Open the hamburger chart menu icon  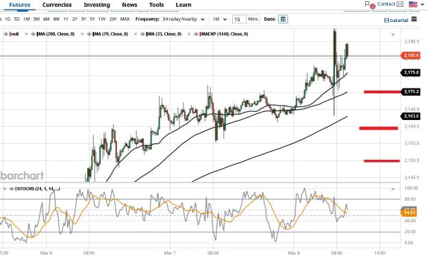pos(414,19)
